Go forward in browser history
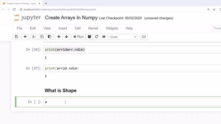The image size is (221, 124). (9, 10)
